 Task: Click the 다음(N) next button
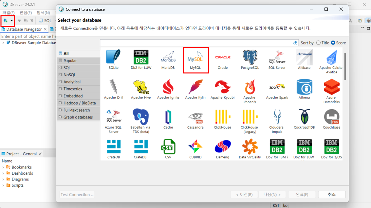272,195
